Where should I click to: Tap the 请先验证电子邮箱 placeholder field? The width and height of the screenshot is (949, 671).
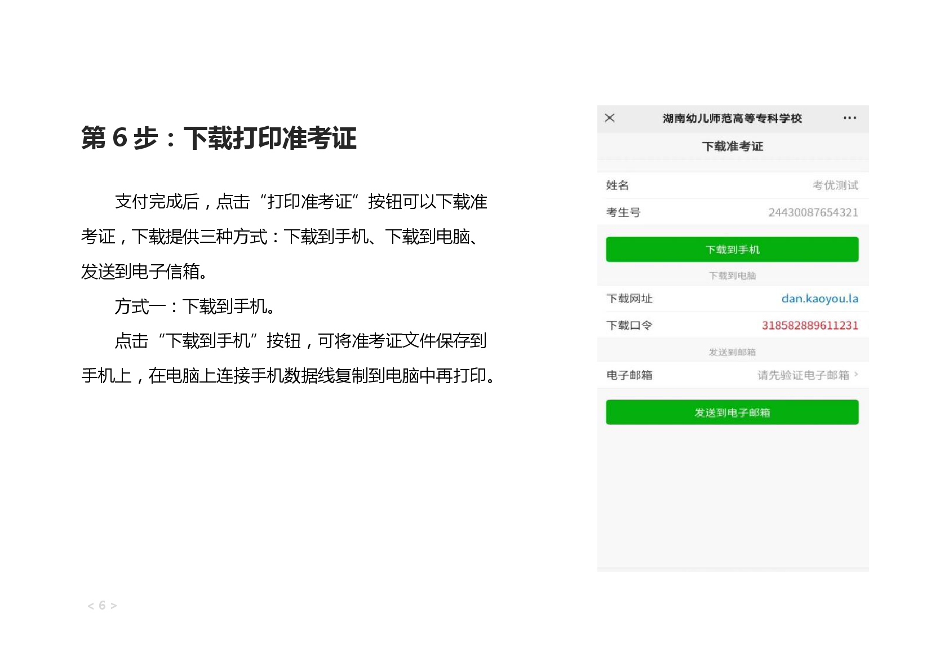(802, 375)
